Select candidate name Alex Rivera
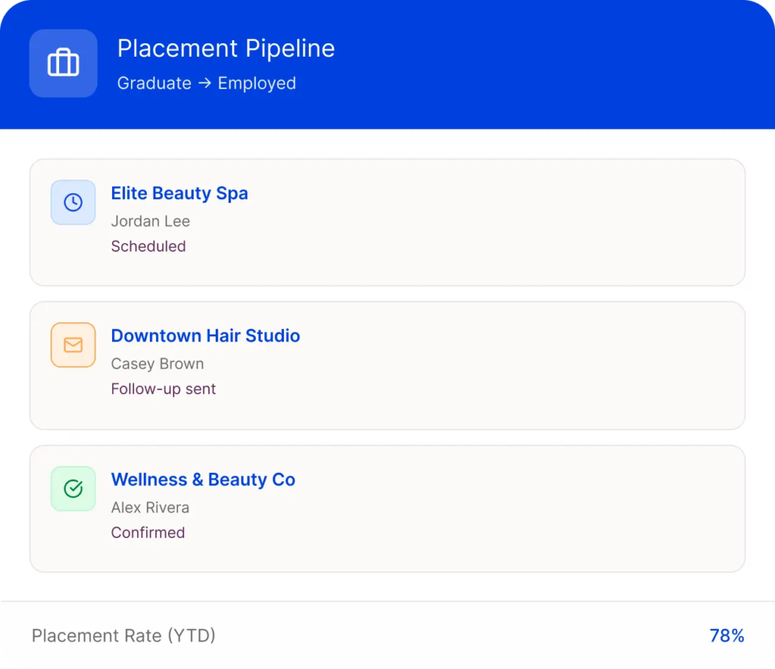 tap(150, 508)
